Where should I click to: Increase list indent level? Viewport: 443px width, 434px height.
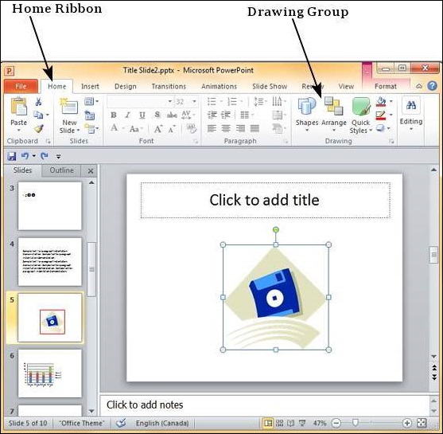225,115
